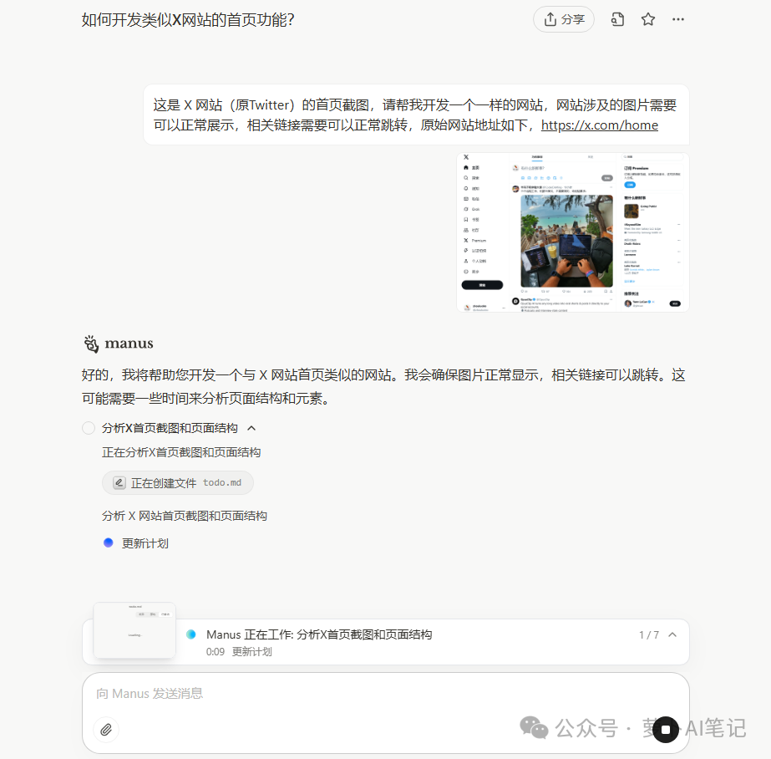Click the manus logo icon
This screenshot has height=759, width=771.
(91, 344)
